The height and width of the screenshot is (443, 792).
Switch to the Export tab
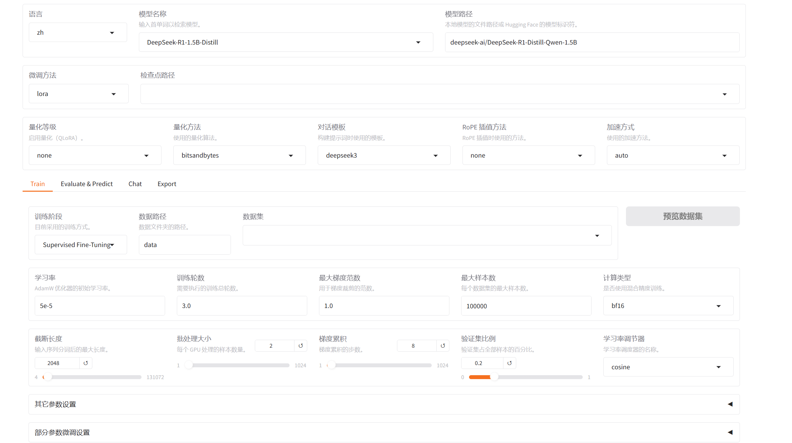point(167,184)
